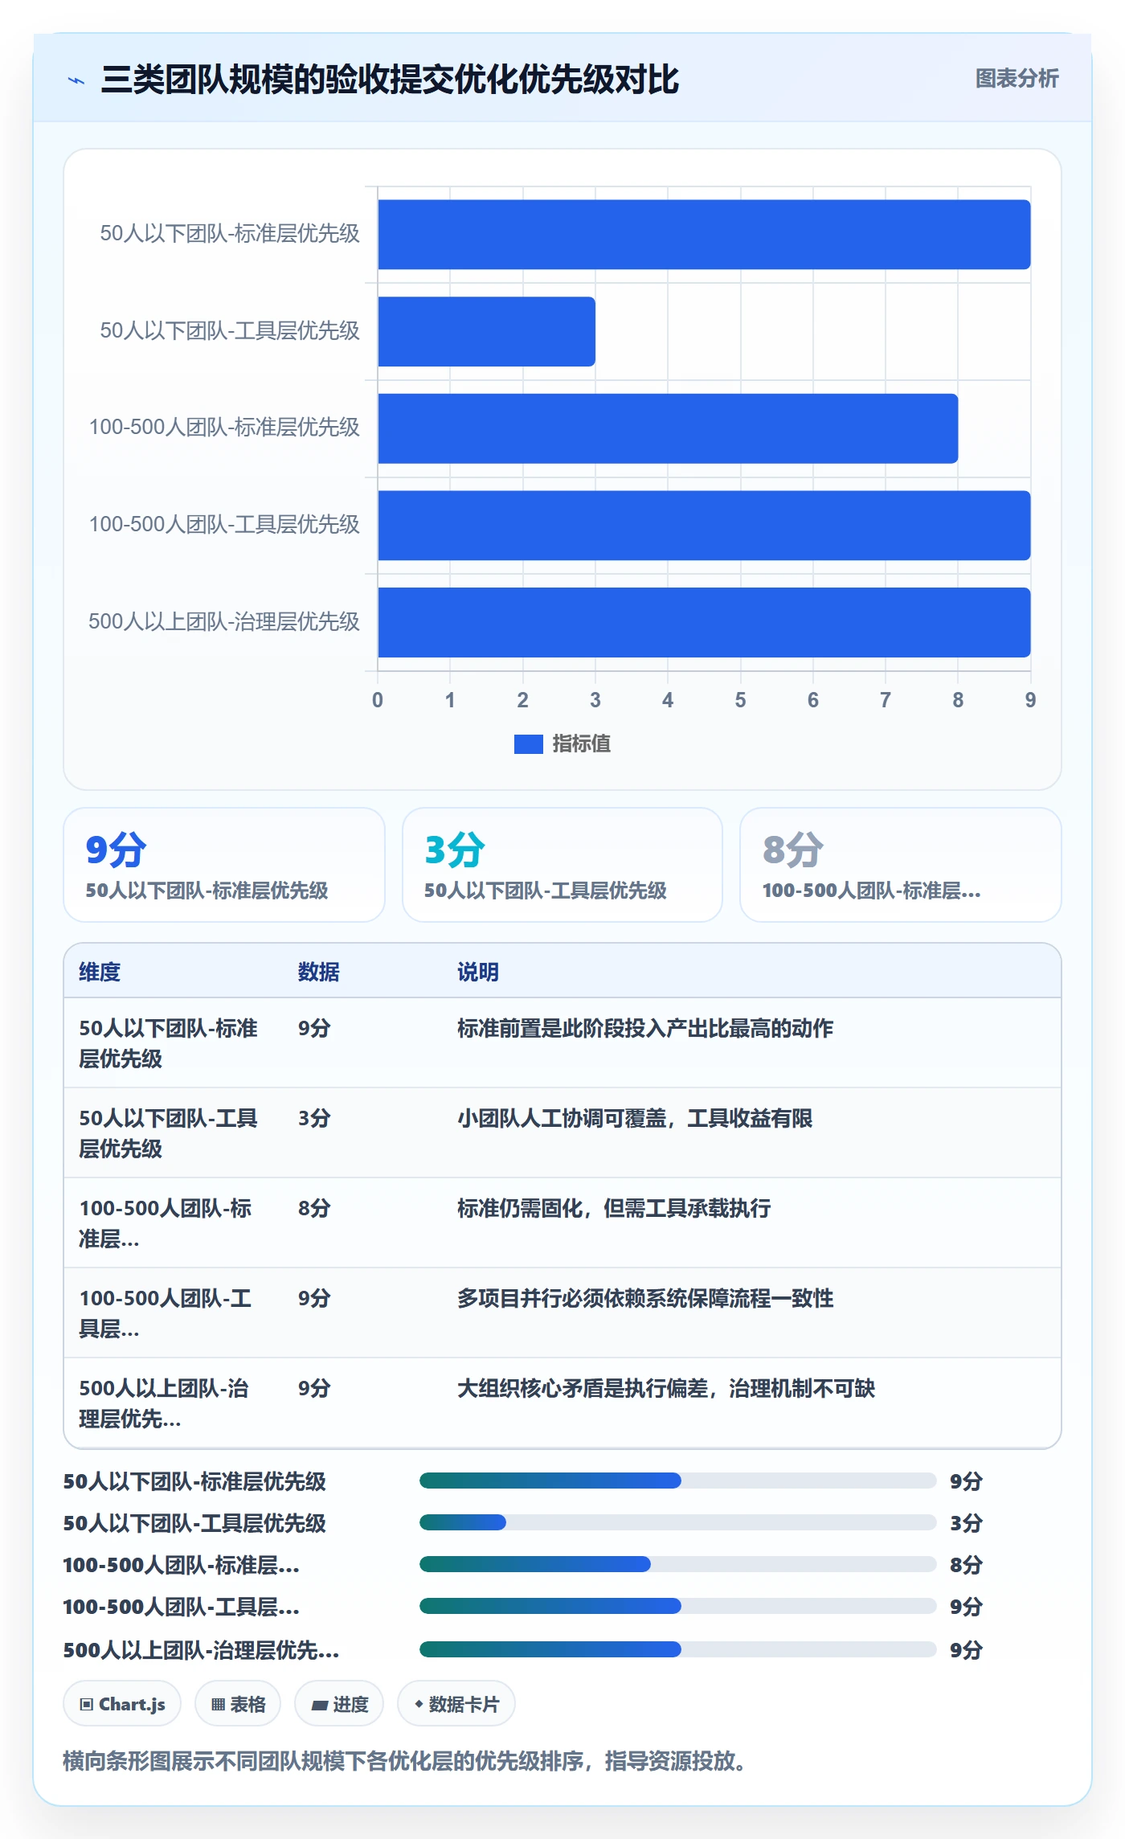Click the progress bar for 100-500人团队-工具层

(x=678, y=1606)
